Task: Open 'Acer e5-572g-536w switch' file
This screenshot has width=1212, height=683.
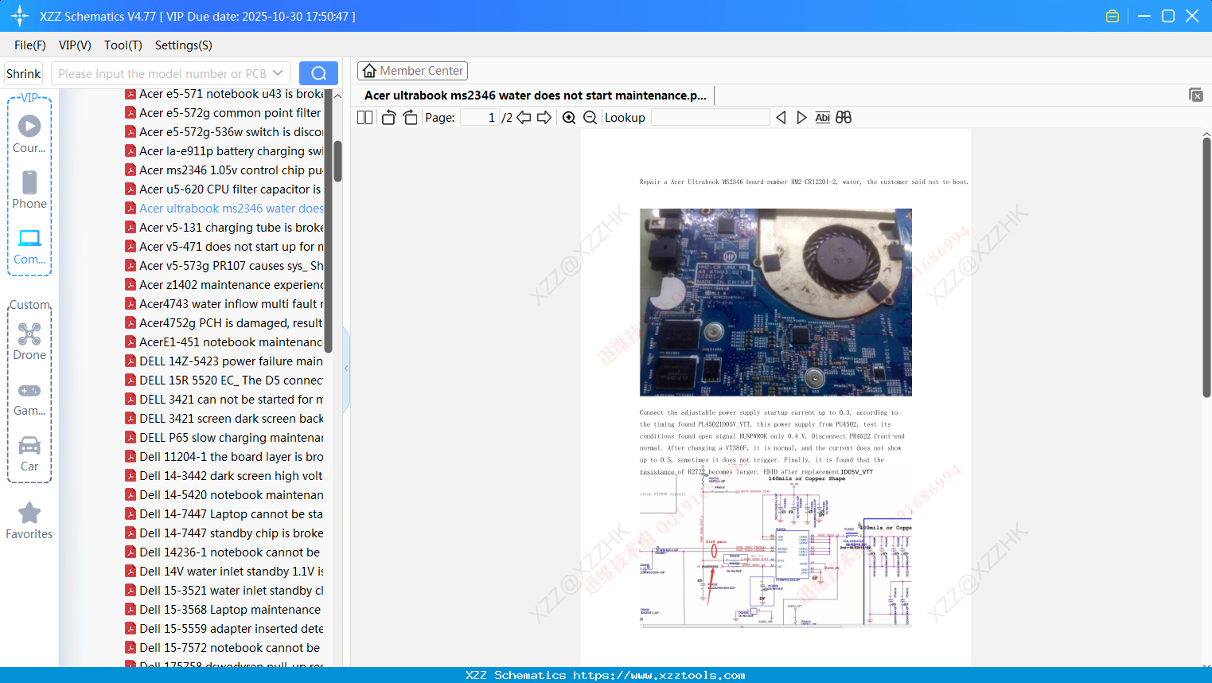Action: click(224, 132)
